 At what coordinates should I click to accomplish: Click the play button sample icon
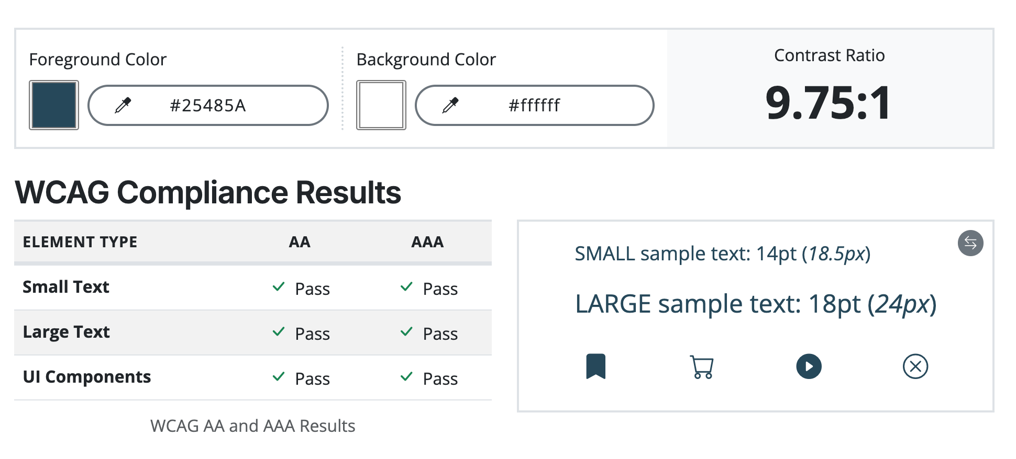coord(809,366)
